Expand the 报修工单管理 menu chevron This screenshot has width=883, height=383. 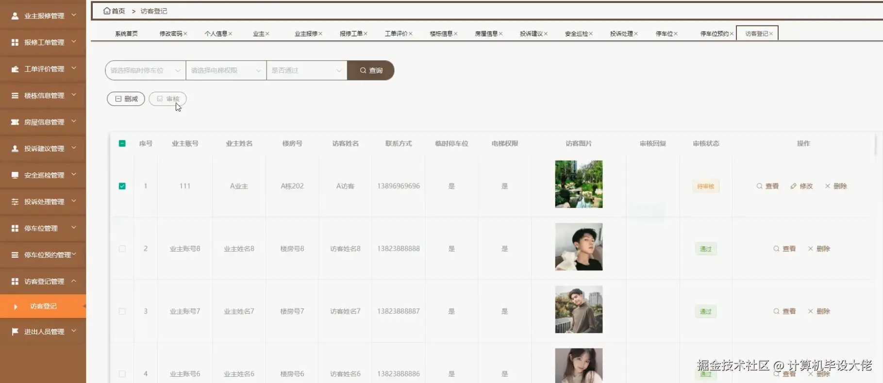74,42
